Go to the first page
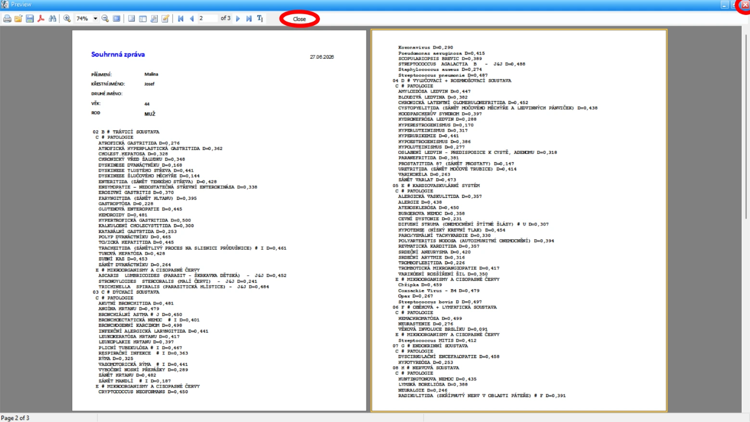Screen dimensions: 750x422 pos(181,19)
